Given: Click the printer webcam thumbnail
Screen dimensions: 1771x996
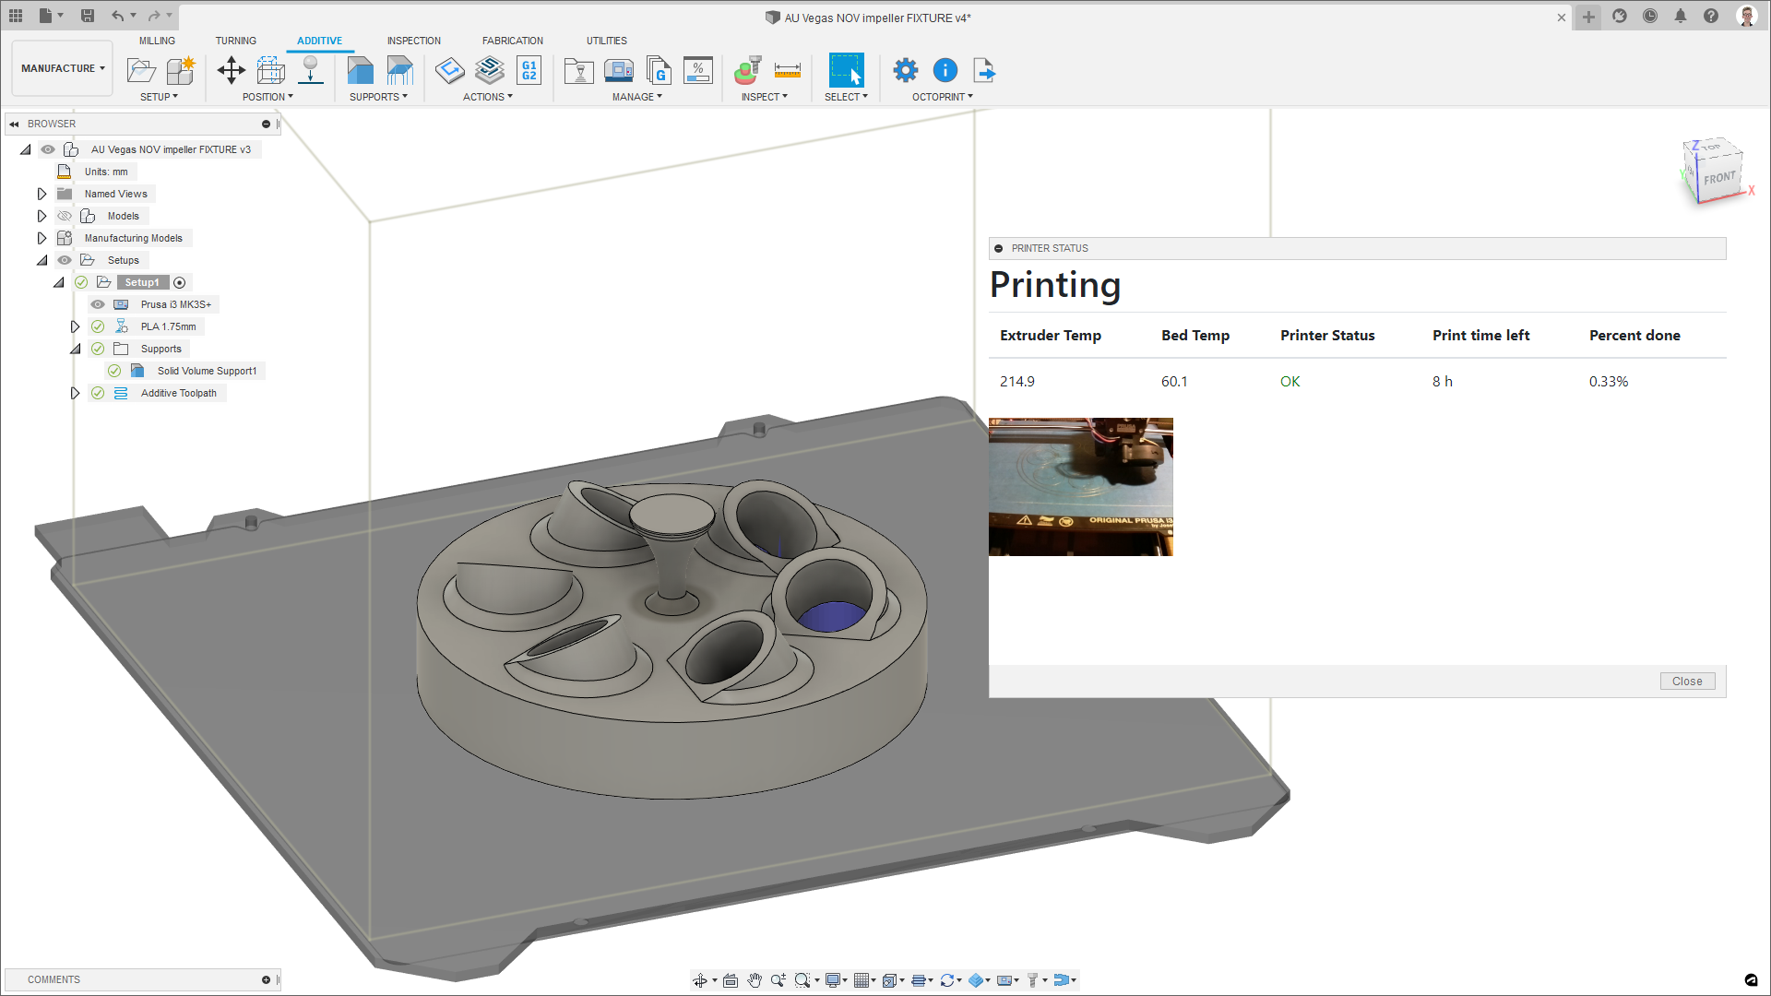Looking at the screenshot, I should pos(1080,487).
